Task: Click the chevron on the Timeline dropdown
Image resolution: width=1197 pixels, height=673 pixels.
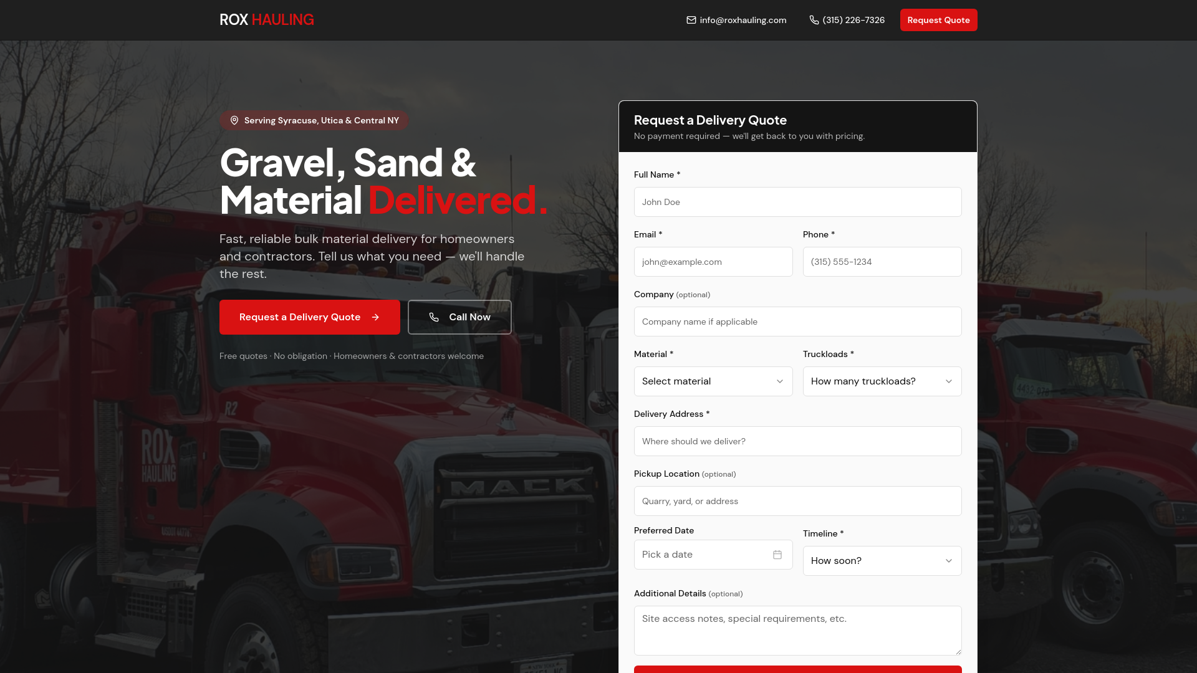Action: [949, 561]
